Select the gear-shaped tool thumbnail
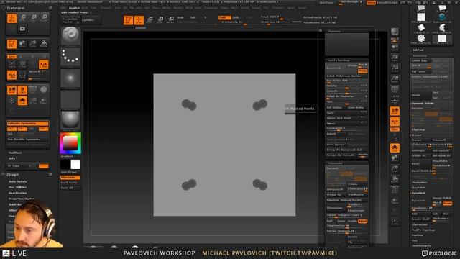This screenshot has width=460, height=259. (x=421, y=38)
